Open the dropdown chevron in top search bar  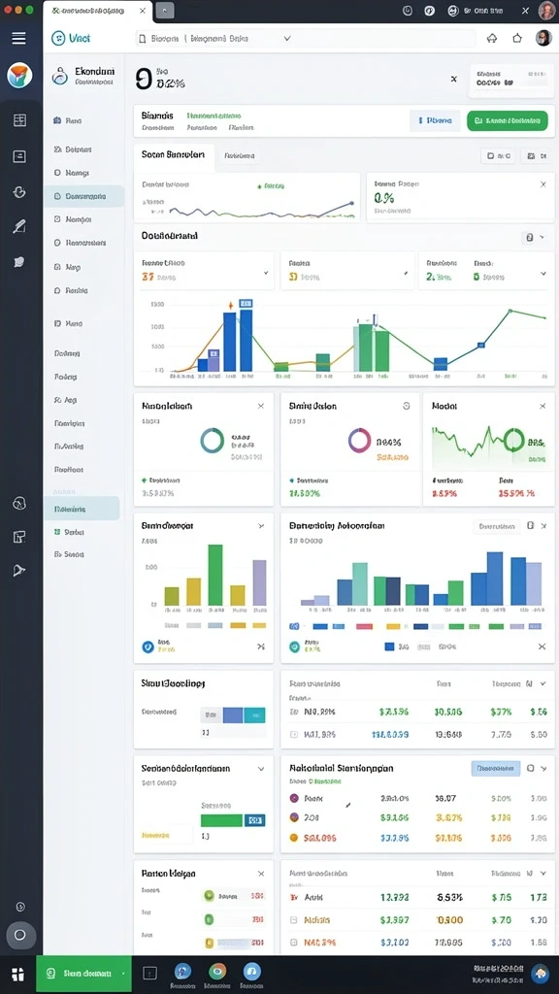pyautogui.click(x=287, y=38)
